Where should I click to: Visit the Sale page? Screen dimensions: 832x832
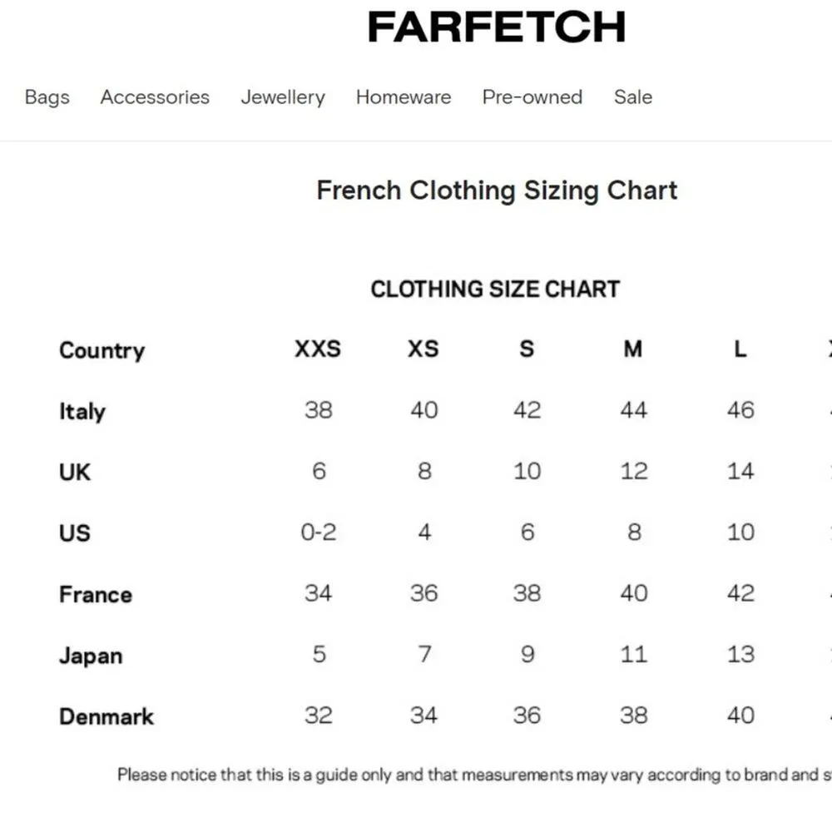click(x=633, y=97)
